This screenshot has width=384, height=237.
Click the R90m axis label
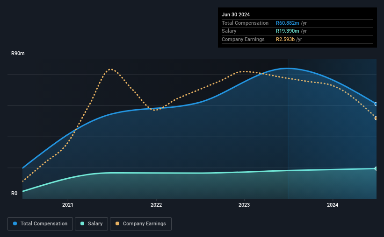click(18, 53)
